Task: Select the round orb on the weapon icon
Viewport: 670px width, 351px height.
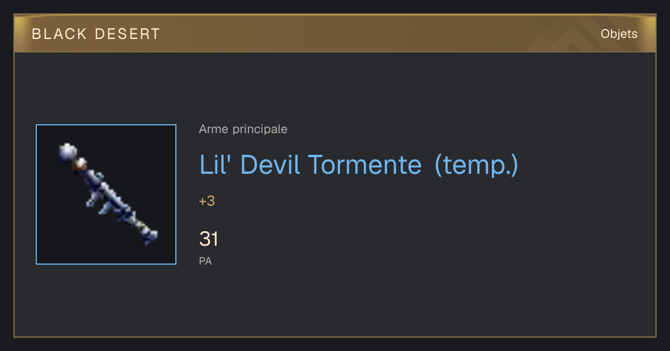Action: pos(67,152)
